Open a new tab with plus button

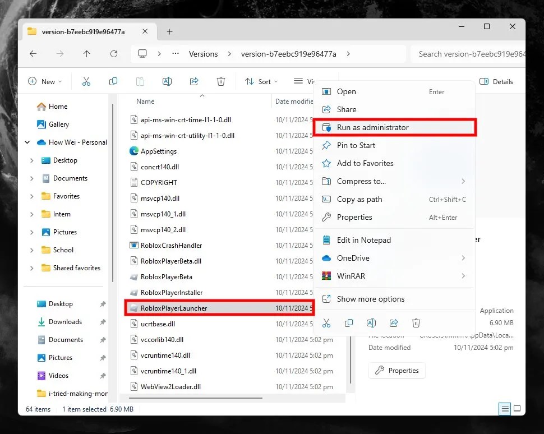[169, 32]
